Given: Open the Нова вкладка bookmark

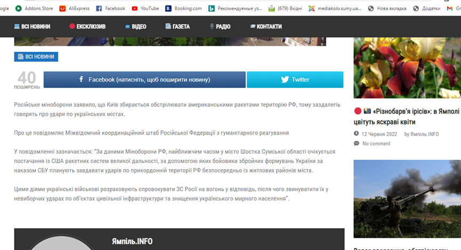Looking at the screenshot, I should [x=387, y=9].
